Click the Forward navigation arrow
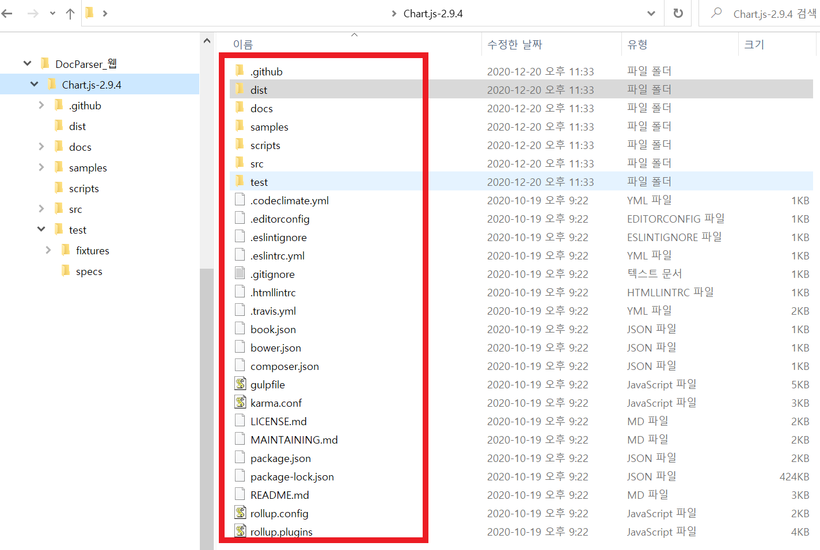820x550 pixels. pyautogui.click(x=33, y=13)
